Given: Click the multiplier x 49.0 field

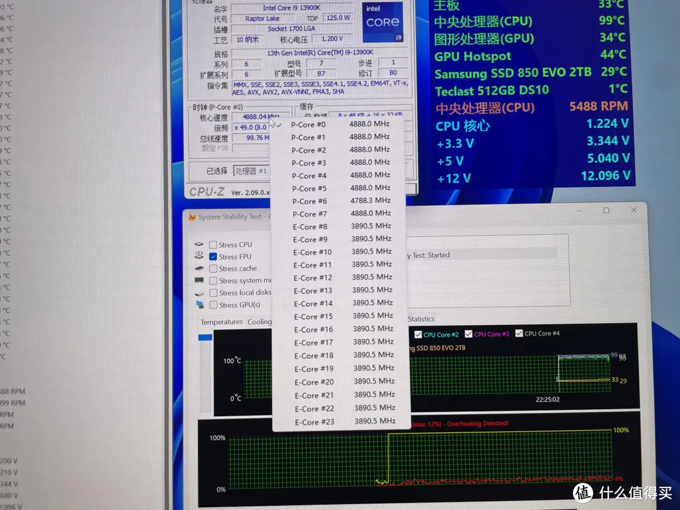Looking at the screenshot, I should (x=251, y=127).
